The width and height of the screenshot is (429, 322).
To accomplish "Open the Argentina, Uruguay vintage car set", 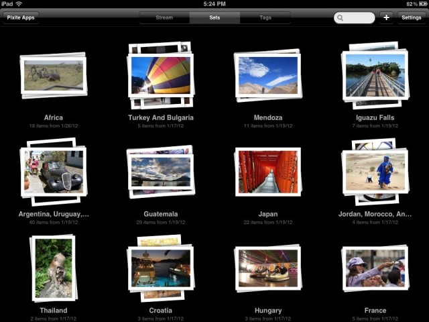I will click(54, 172).
